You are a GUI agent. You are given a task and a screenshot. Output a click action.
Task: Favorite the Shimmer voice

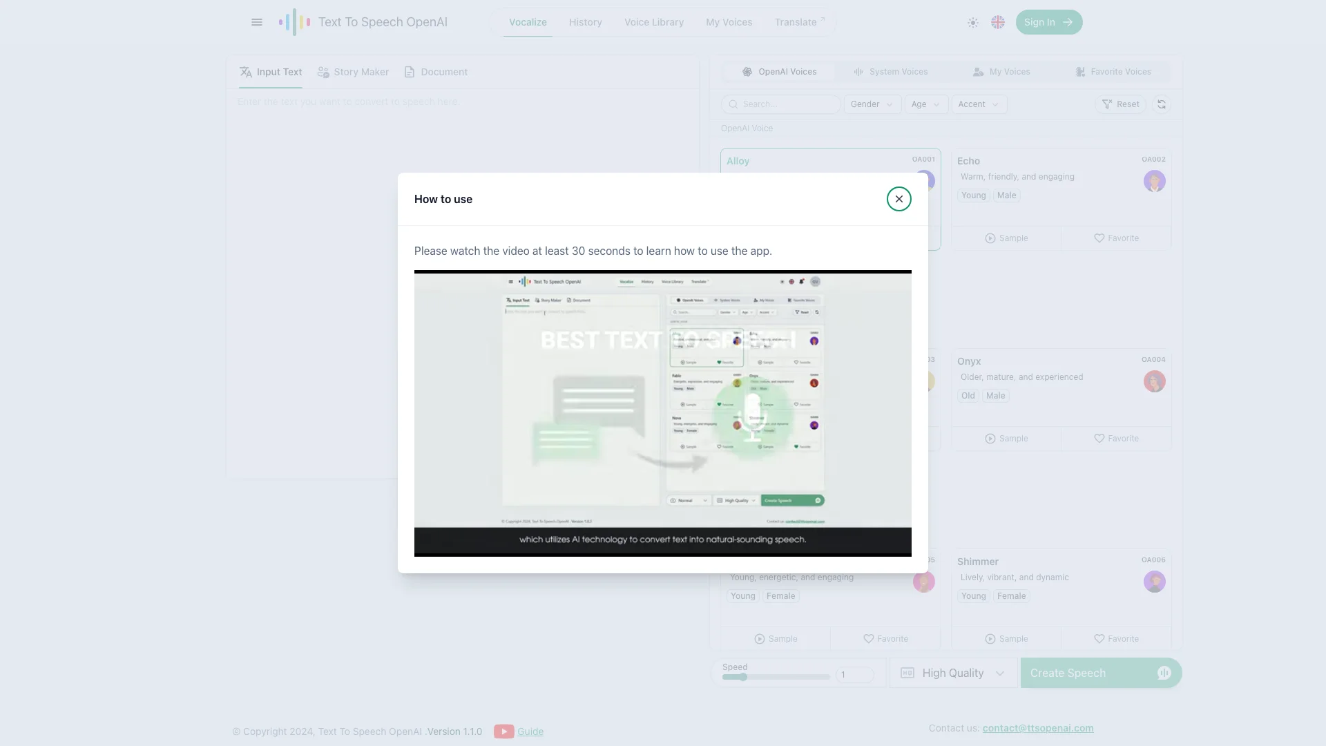(1116, 639)
